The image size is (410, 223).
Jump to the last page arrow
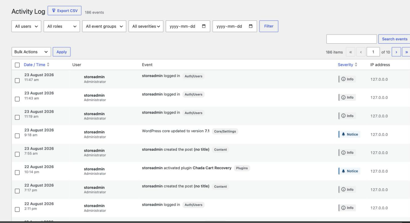click(406, 52)
